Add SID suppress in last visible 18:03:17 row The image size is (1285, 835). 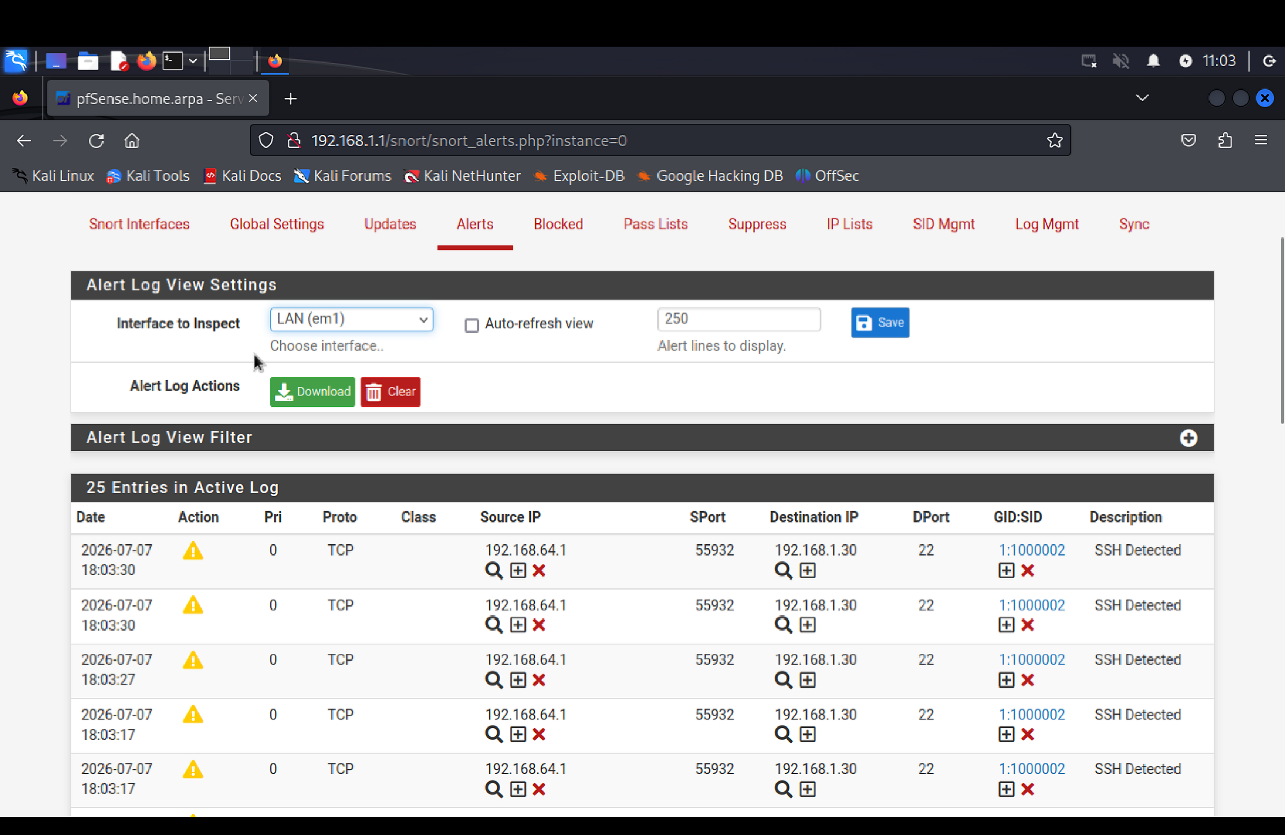click(1006, 789)
